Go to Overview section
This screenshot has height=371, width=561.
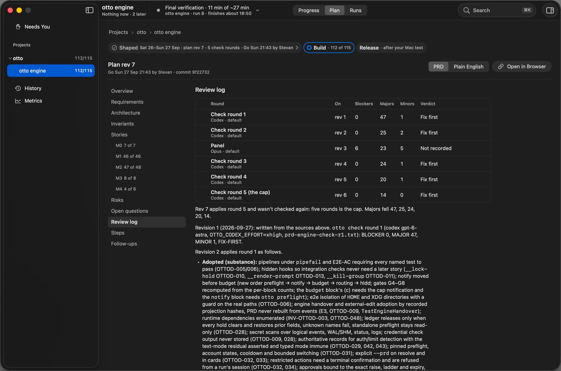[x=146, y=91]
